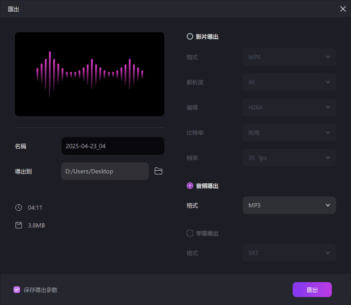This screenshot has width=351, height=305.
Task: Click the file size disk icon
Action: pos(19,225)
